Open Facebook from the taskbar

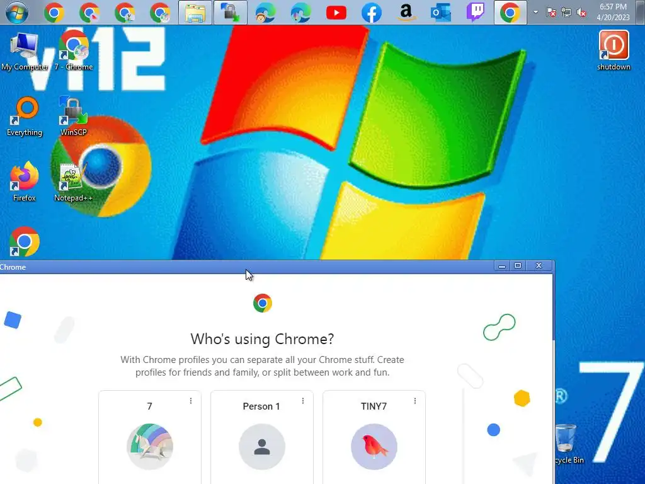[x=371, y=13]
